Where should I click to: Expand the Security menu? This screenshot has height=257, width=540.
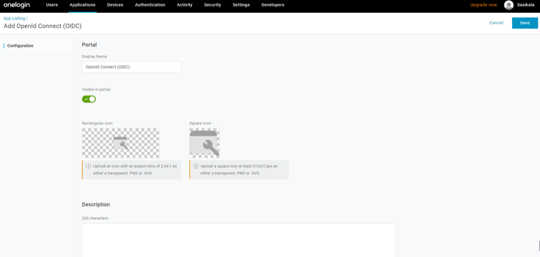[x=212, y=5]
